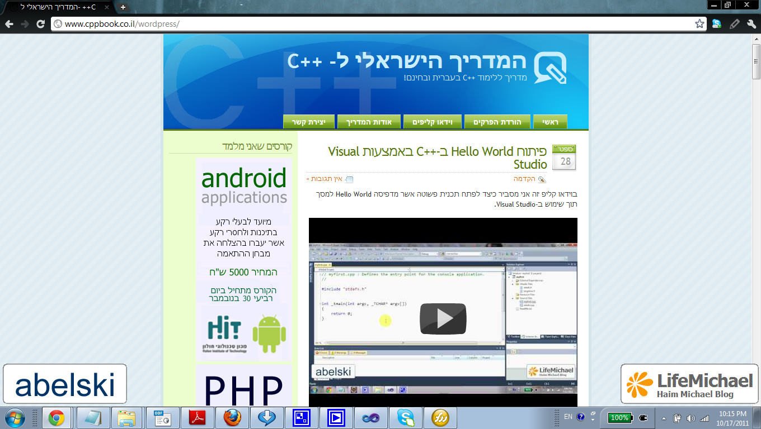Play the embedded YouTube video
Viewport: 761px width, 429px height.
[443, 318]
